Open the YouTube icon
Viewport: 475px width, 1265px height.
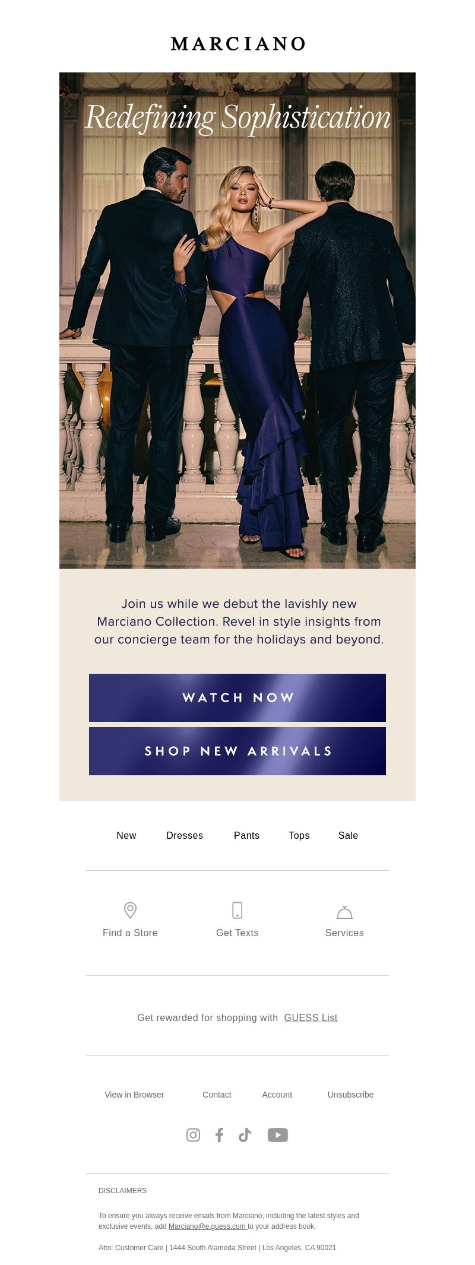click(278, 1135)
